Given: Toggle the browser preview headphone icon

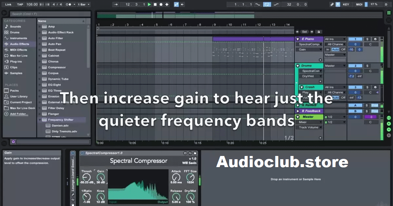Looking at the screenshot, I should tap(13, 142).
